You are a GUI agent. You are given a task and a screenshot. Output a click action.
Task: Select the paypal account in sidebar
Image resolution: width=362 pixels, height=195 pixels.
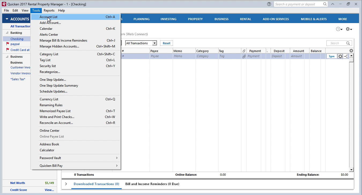(15, 44)
